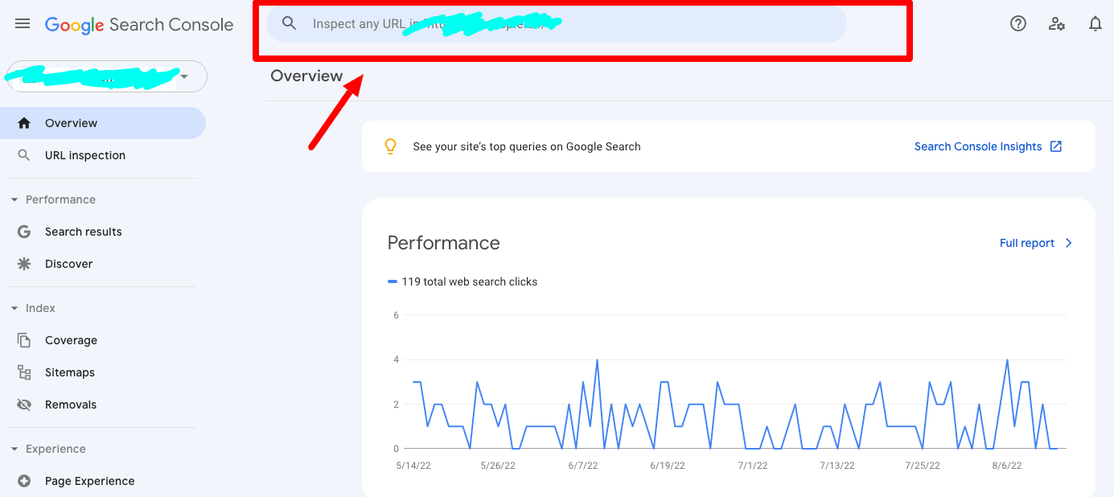
Task: View the Full report link
Action: (x=1026, y=243)
